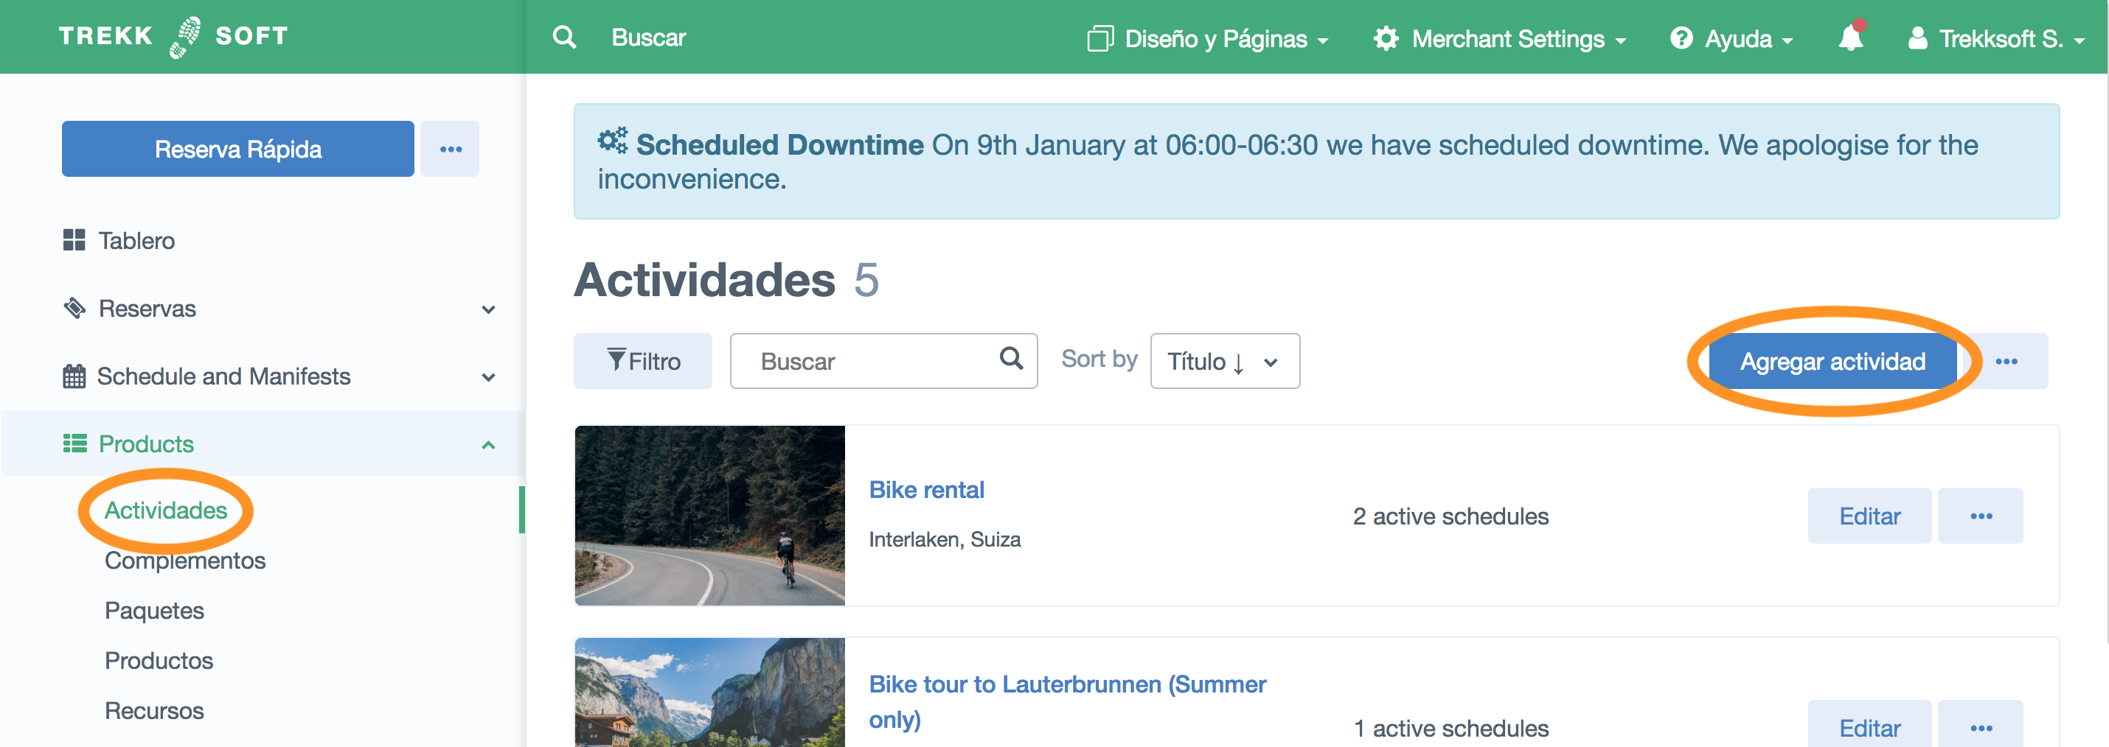Viewport: 2109px width, 747px height.
Task: Click the Filtro button
Action: (x=643, y=361)
